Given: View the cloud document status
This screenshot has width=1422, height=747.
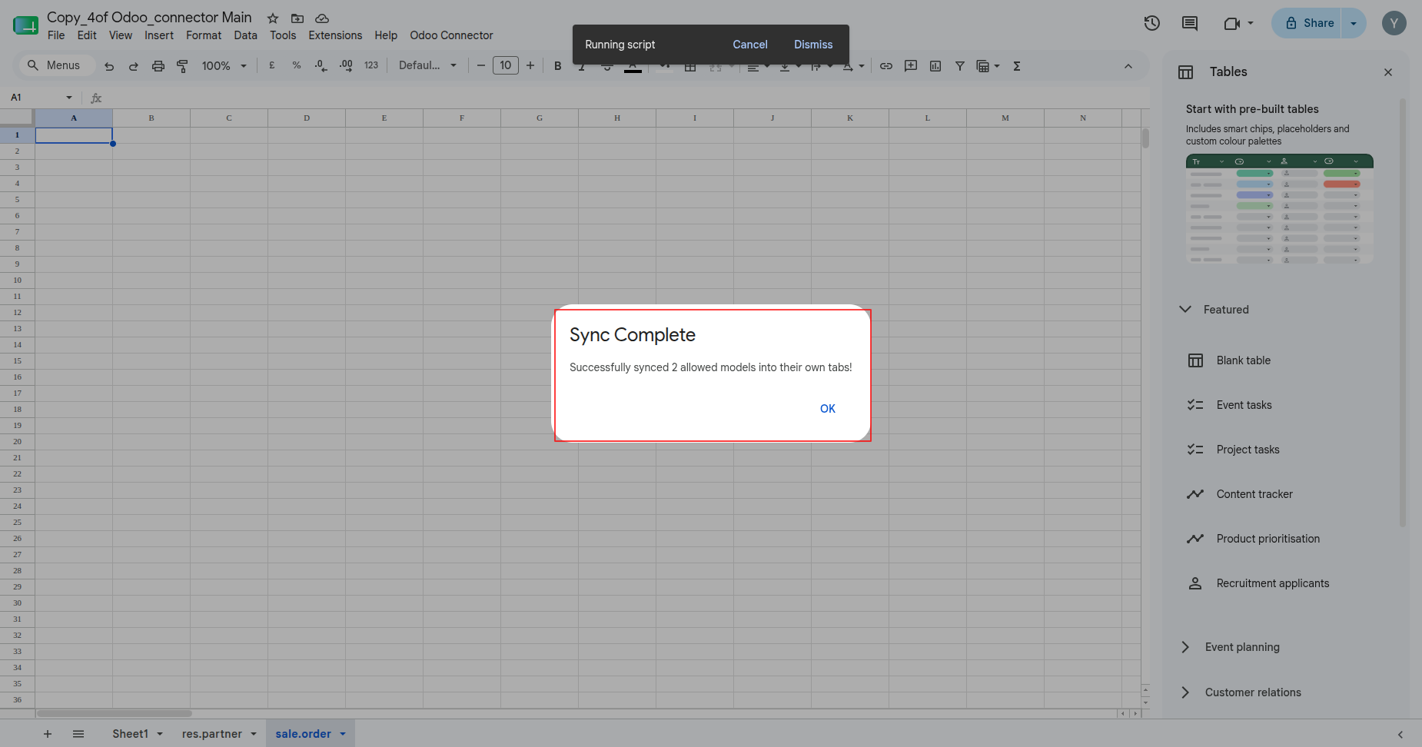Looking at the screenshot, I should point(322,18).
